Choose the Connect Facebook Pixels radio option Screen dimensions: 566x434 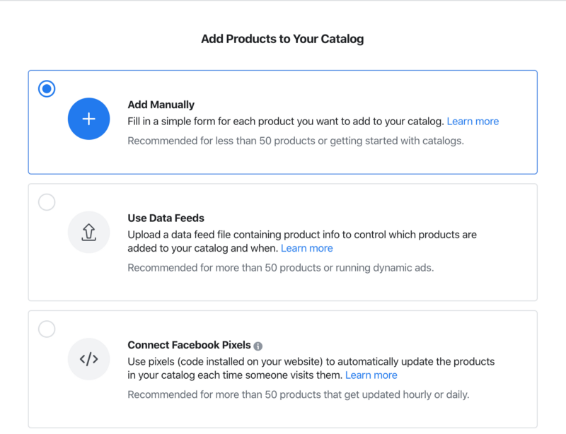pyautogui.click(x=47, y=329)
